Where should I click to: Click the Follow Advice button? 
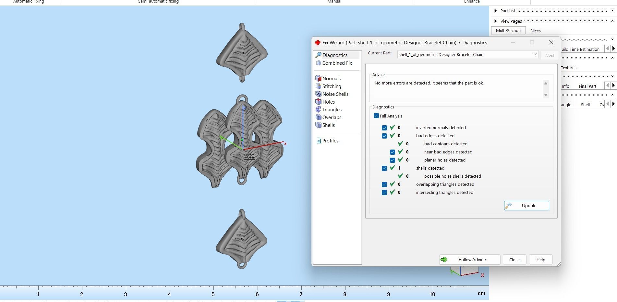point(469,260)
